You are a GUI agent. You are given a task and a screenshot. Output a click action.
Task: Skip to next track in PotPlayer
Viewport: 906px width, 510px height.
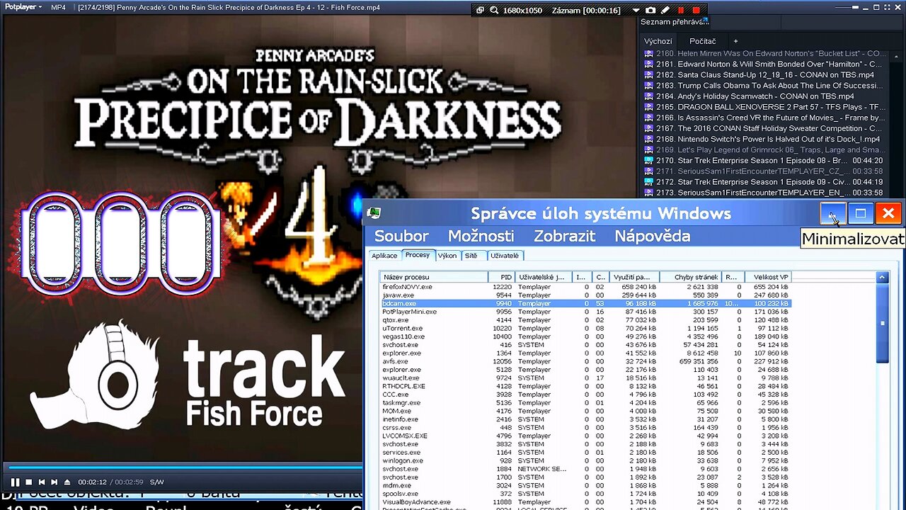(x=55, y=482)
